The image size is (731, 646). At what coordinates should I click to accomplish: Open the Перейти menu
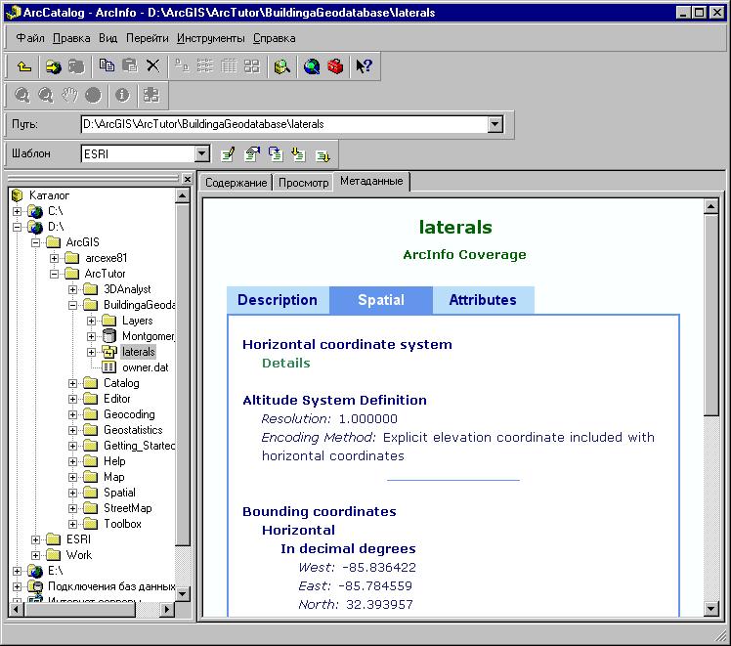[147, 38]
